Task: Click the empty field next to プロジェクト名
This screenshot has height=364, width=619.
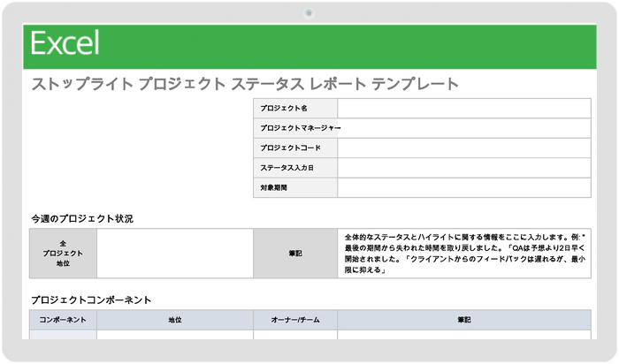Action: click(x=464, y=108)
